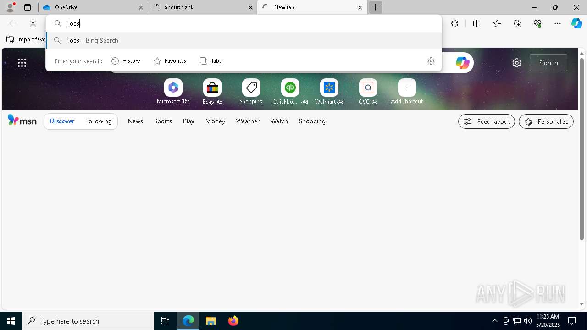Open the Collections icon
587x330 pixels.
517,23
